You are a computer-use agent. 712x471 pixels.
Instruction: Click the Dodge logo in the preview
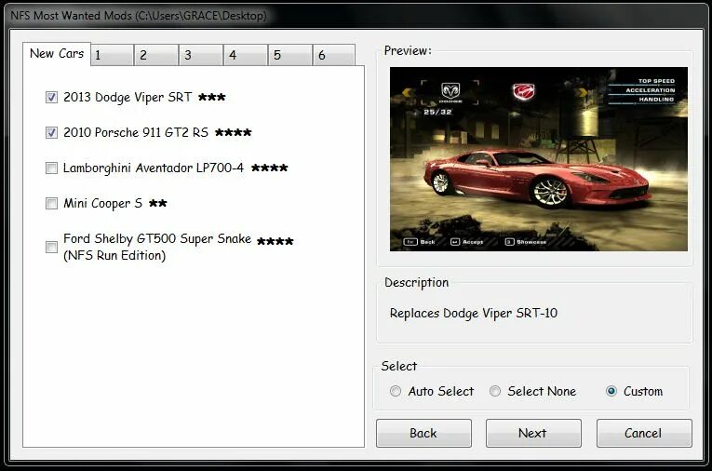pos(450,92)
